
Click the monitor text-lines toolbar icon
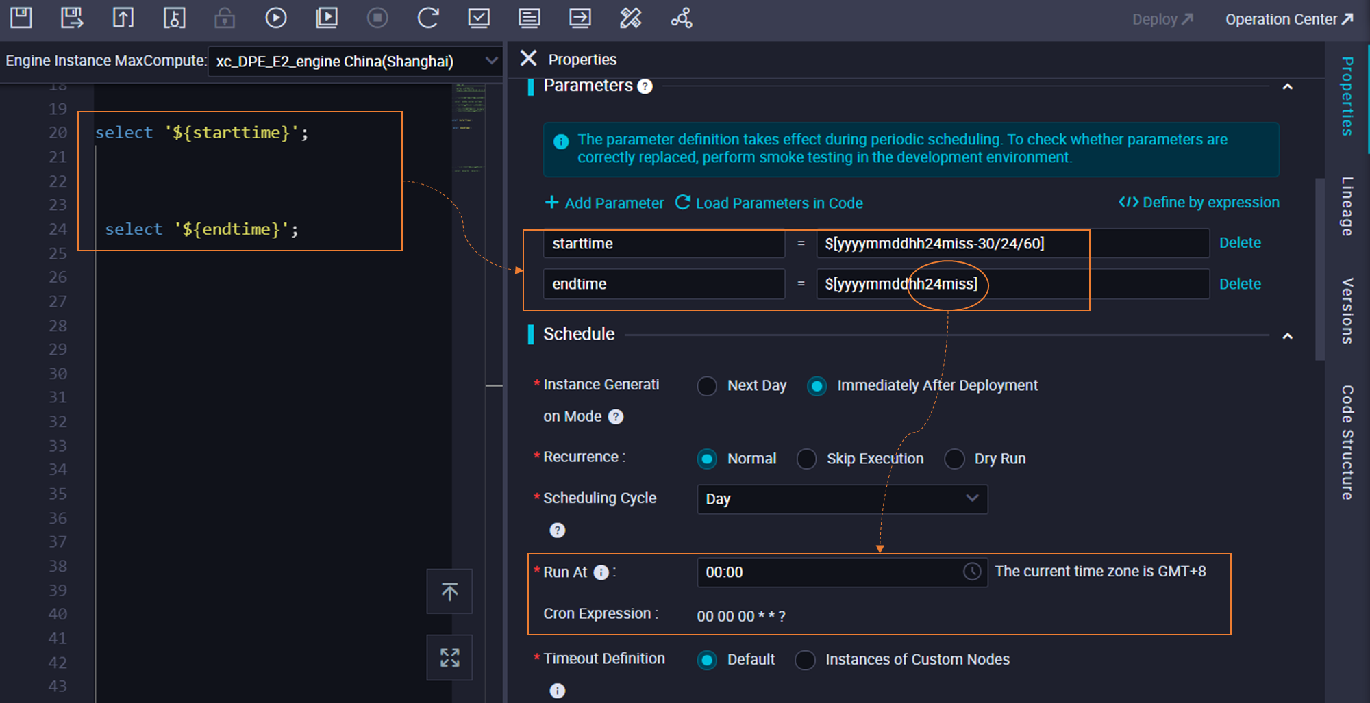pyautogui.click(x=530, y=18)
